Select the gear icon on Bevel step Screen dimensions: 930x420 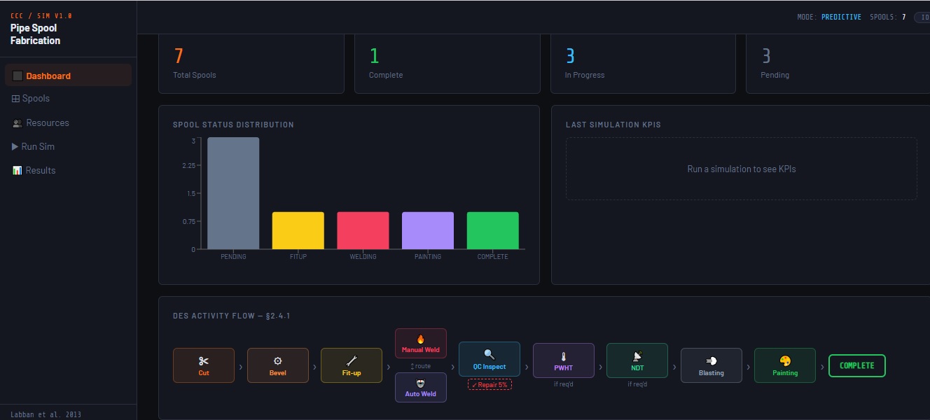click(x=277, y=361)
